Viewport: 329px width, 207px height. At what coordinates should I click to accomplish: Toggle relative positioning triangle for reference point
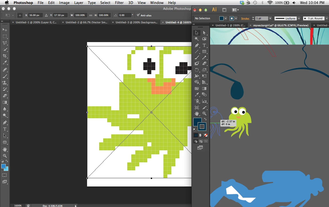(46, 15)
